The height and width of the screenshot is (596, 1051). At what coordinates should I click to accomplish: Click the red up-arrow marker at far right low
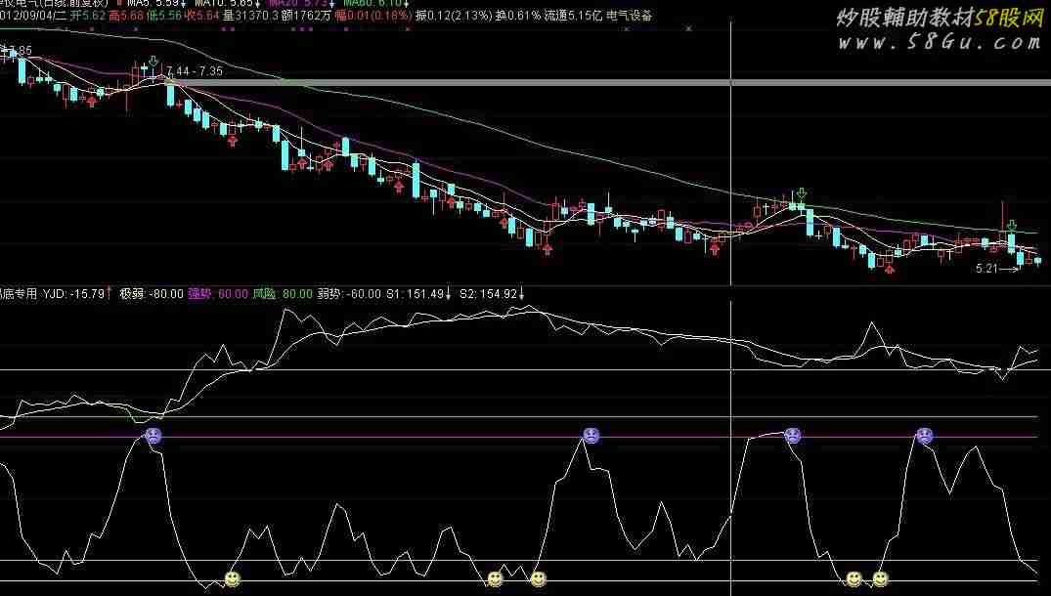pyautogui.click(x=889, y=269)
